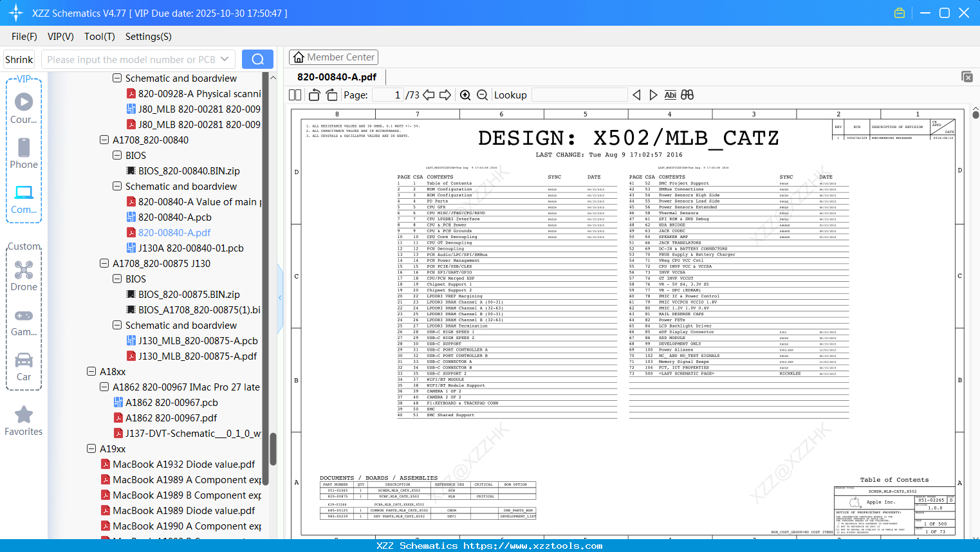Screen dimensions: 980x552
Task: Rotate the page counterclockwise
Action: tap(315, 95)
